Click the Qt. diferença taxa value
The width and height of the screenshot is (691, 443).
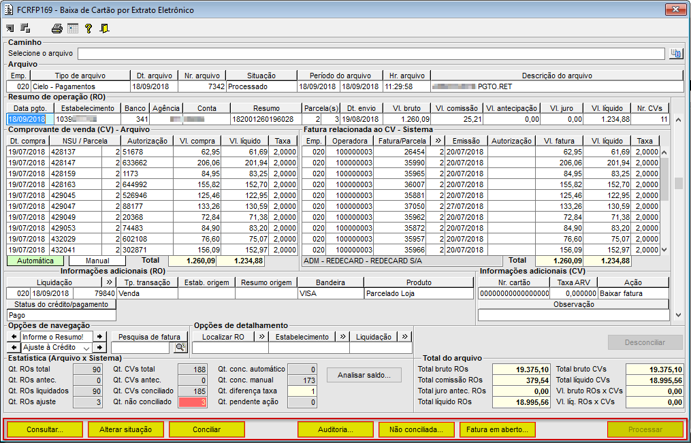click(x=302, y=391)
